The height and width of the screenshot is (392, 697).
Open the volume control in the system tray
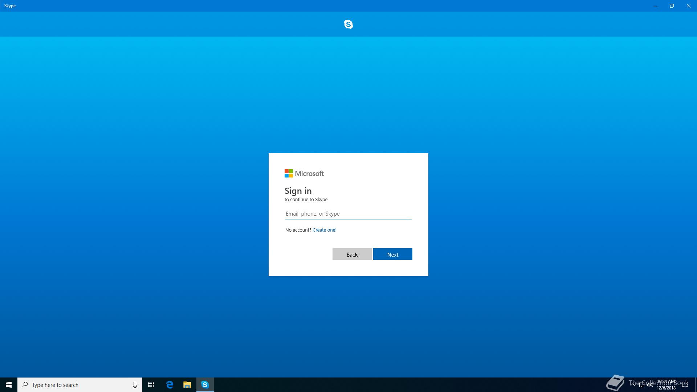coord(650,385)
